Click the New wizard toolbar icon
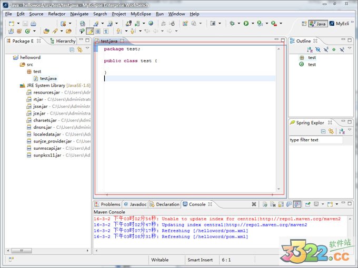This screenshot has height=268, width=358. point(12,24)
